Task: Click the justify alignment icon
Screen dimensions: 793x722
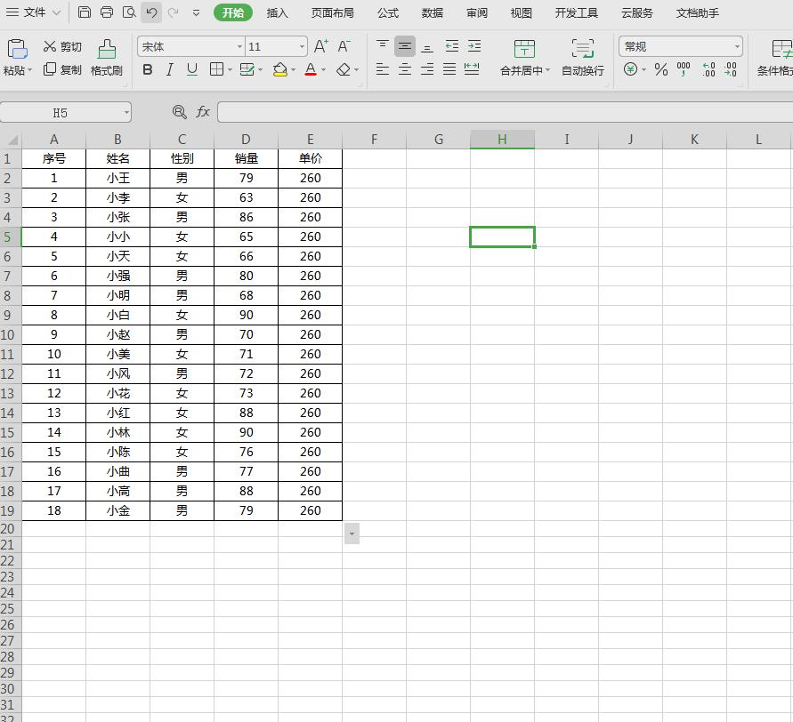Action: pos(449,69)
